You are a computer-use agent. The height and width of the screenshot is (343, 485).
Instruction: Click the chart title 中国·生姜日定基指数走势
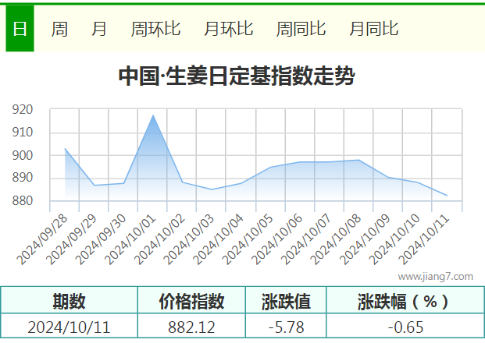tap(237, 76)
